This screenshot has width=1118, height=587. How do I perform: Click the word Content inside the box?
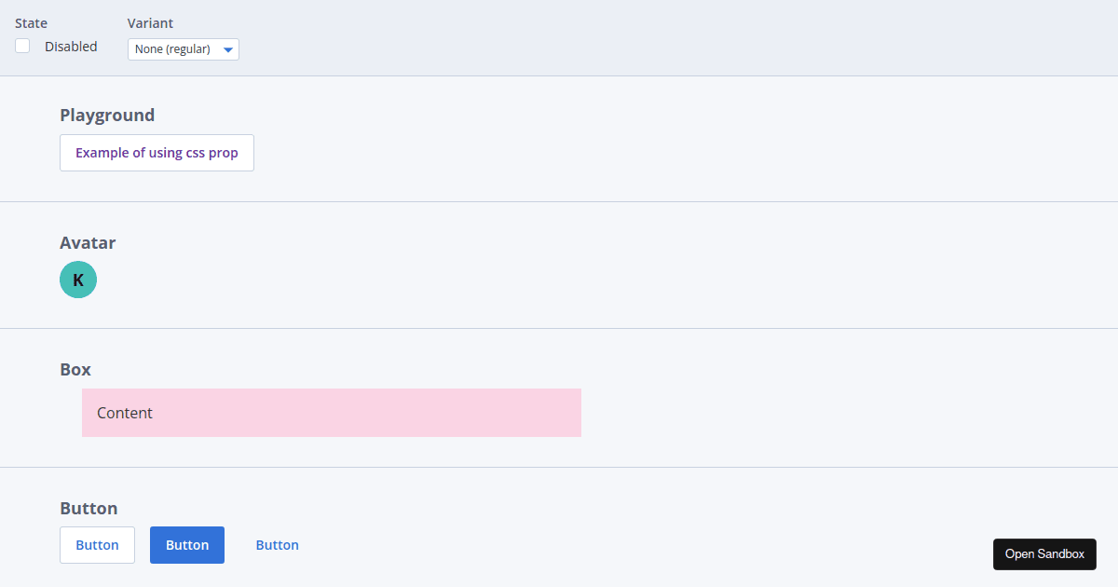pos(124,412)
